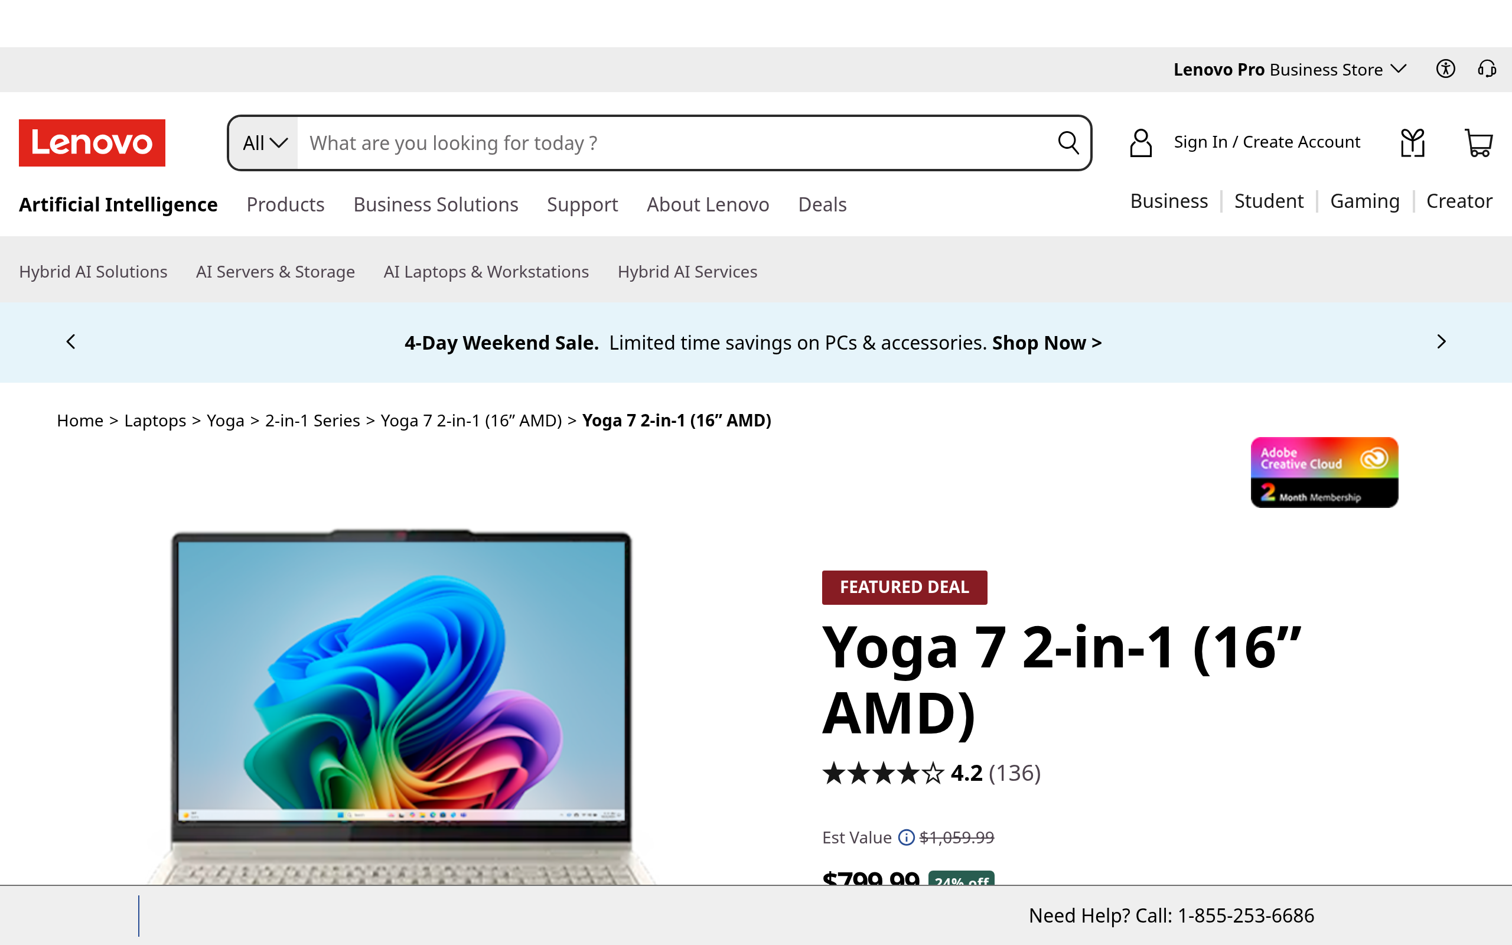The width and height of the screenshot is (1512, 945).
Task: Click the Est Value info icon
Action: coord(906,838)
